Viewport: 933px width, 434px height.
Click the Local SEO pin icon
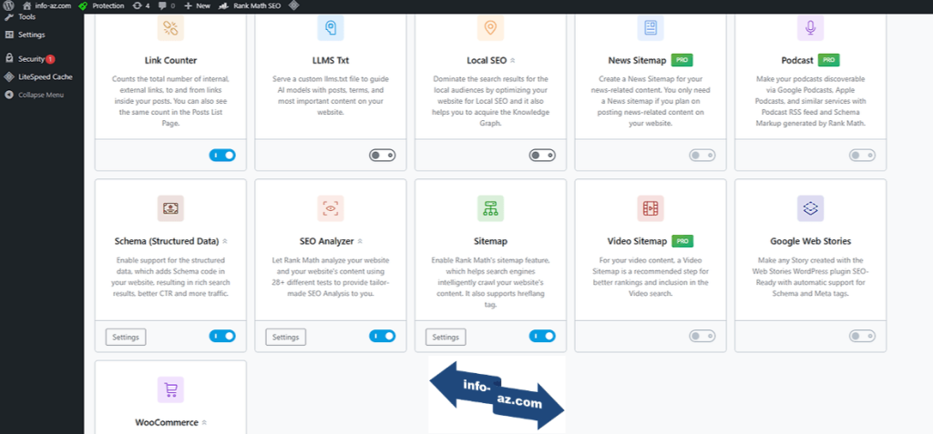tap(490, 28)
